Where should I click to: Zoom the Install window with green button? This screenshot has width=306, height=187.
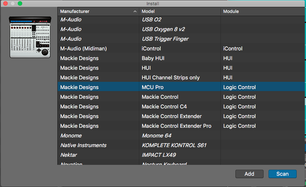[x=20, y=4]
